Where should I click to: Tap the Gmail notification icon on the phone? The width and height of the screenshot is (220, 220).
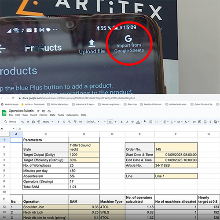(x=42, y=30)
